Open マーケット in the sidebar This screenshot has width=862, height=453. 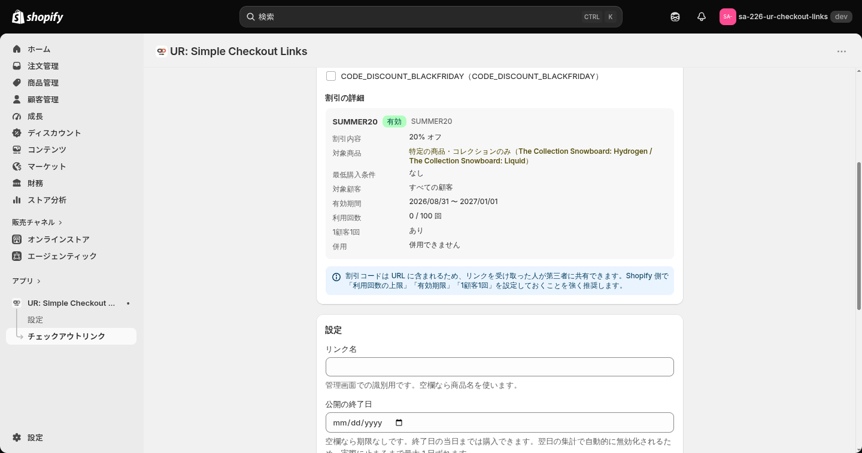[71, 166]
